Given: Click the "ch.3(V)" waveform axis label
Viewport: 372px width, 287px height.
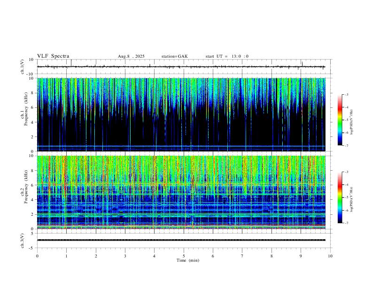Looking at the screenshot, I should (23, 241).
